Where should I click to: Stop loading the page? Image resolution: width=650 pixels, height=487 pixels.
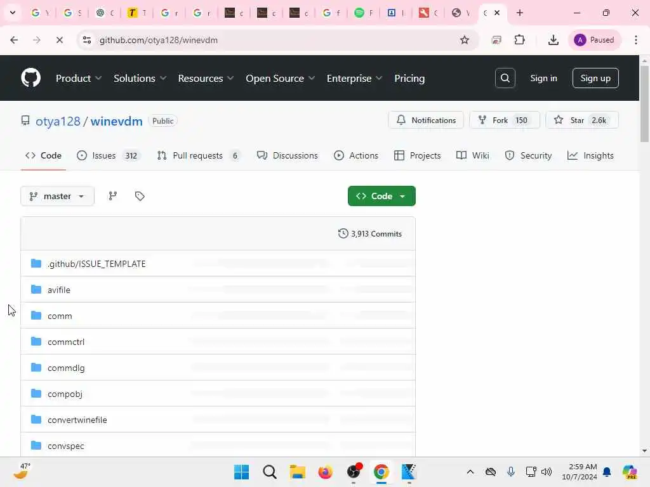coord(59,40)
